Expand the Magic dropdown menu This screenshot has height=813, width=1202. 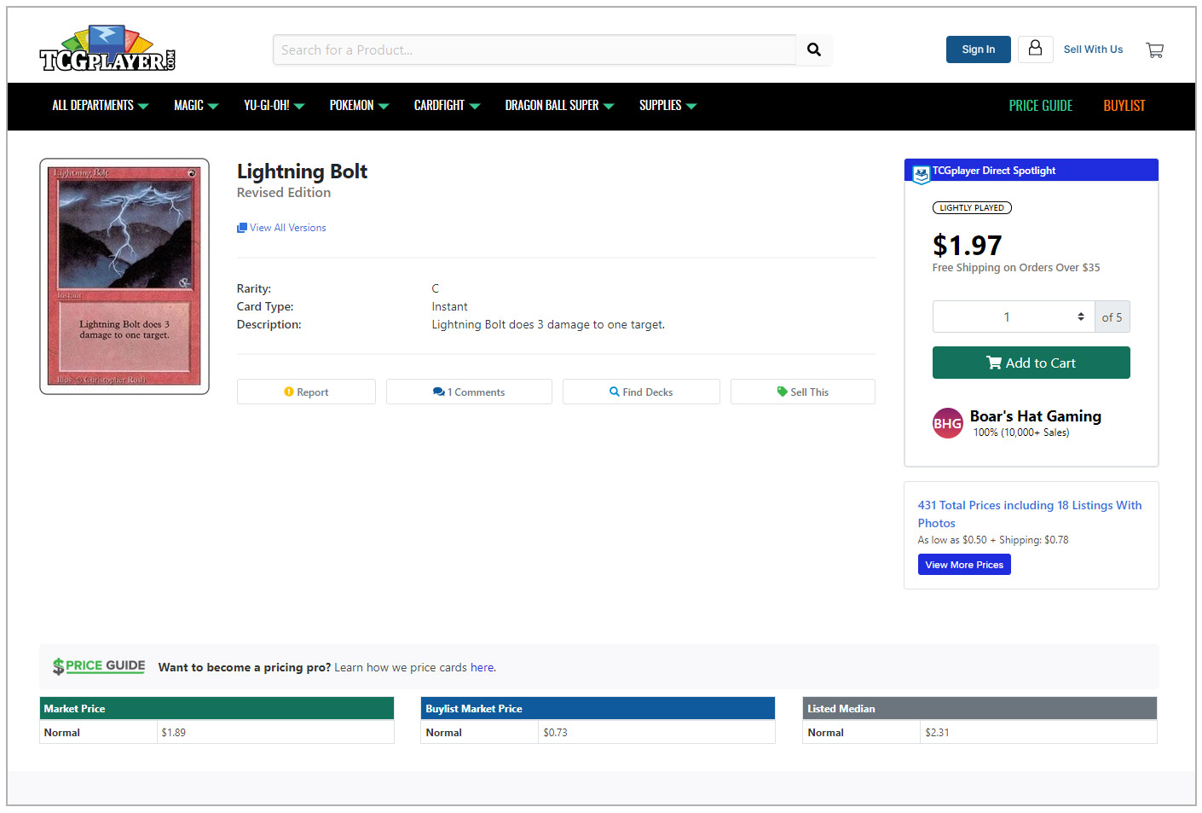point(196,106)
